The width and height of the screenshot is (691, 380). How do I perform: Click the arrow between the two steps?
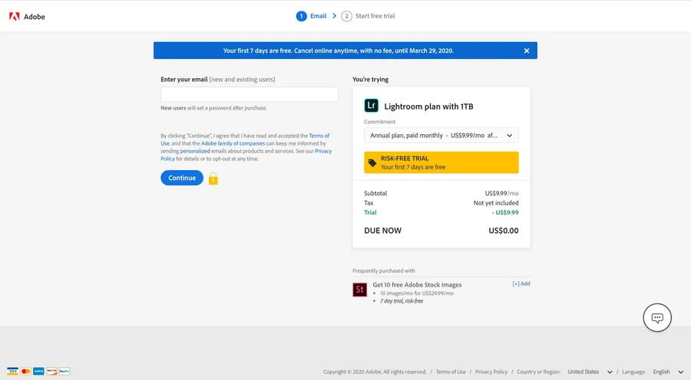(335, 16)
